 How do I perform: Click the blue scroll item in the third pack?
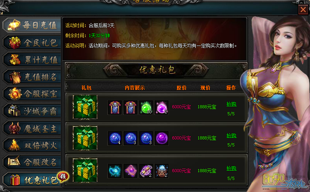point(115,171)
